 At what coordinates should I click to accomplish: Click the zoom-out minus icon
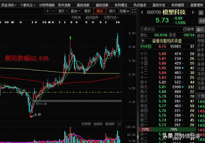click(53, 11)
